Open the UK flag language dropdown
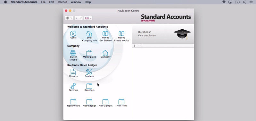 pos(88,18)
